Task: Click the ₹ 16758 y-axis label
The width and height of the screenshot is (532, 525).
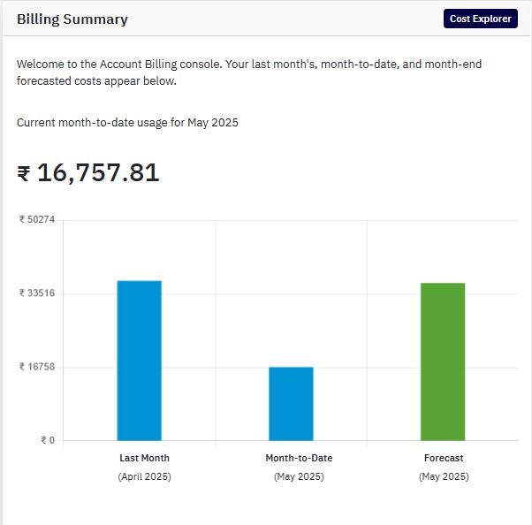Action: [x=37, y=367]
